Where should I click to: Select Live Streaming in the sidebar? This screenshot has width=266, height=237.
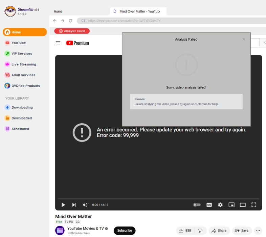(x=20, y=64)
